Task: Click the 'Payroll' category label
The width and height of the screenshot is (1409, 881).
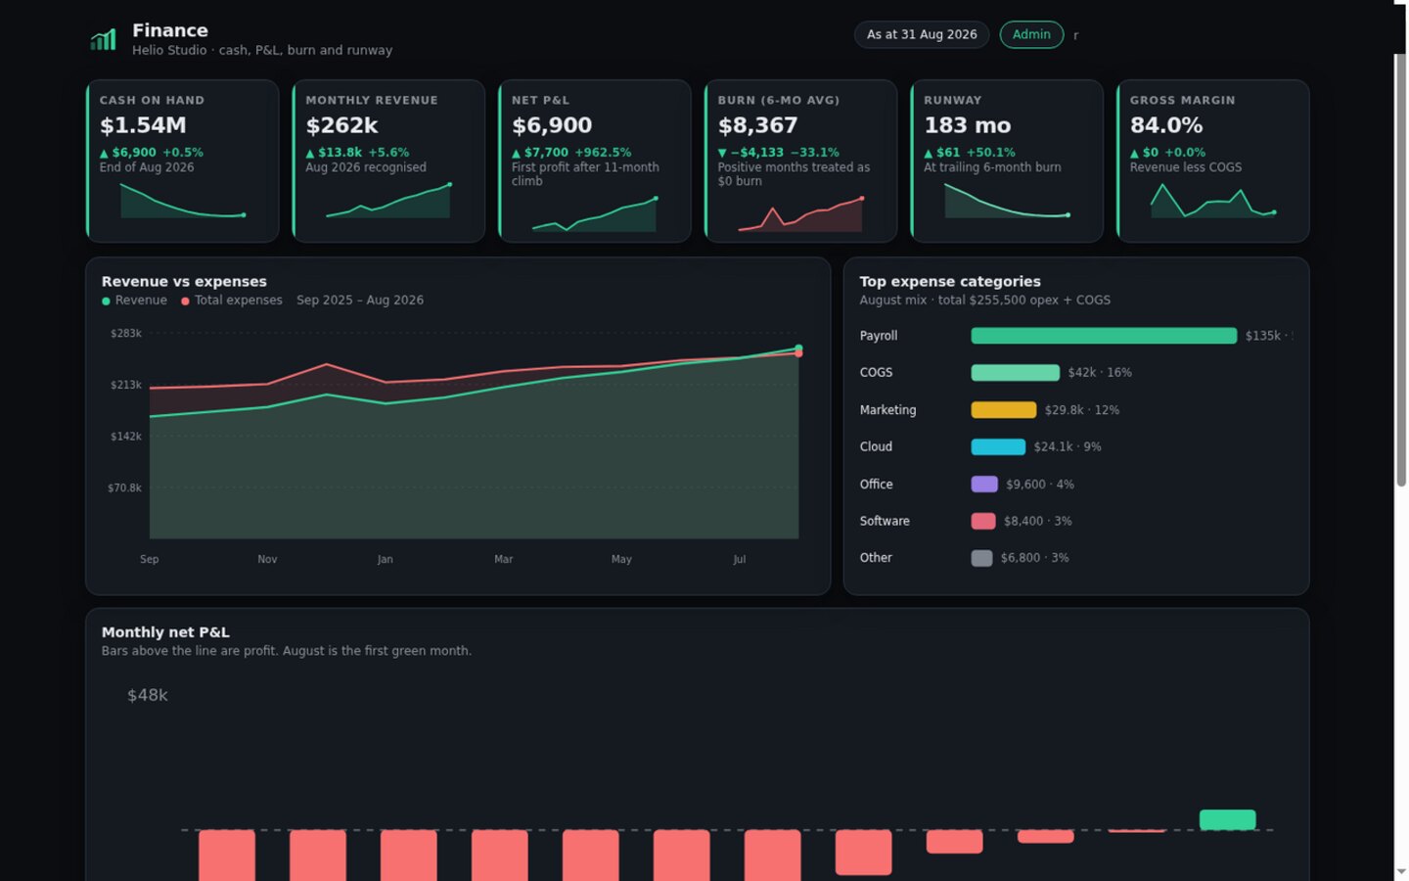Action: tap(879, 336)
